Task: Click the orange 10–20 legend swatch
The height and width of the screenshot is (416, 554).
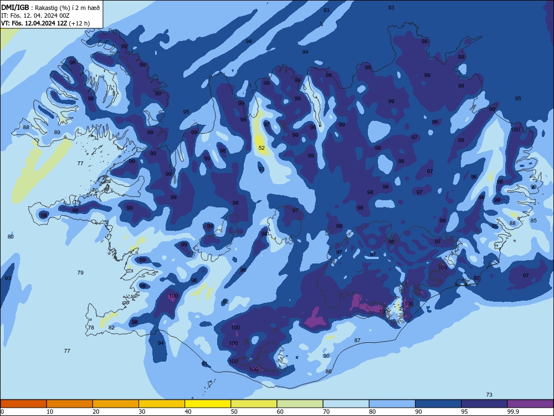Action: (x=70, y=404)
